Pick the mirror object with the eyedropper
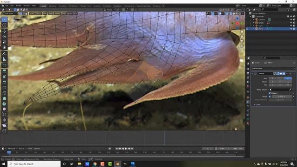The width and height of the screenshot is (297, 167). pyautogui.click(x=290, y=90)
